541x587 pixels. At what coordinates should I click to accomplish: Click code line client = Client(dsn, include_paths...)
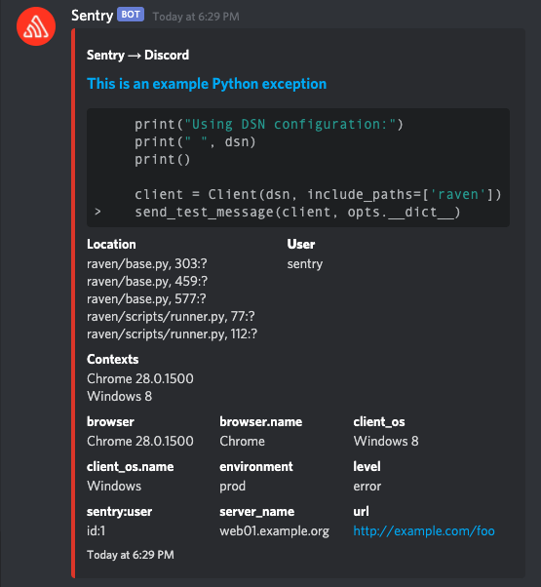point(318,195)
